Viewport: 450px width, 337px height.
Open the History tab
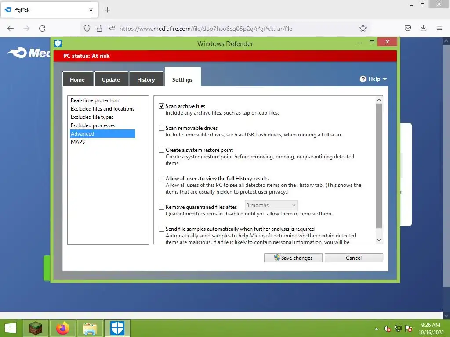146,79
